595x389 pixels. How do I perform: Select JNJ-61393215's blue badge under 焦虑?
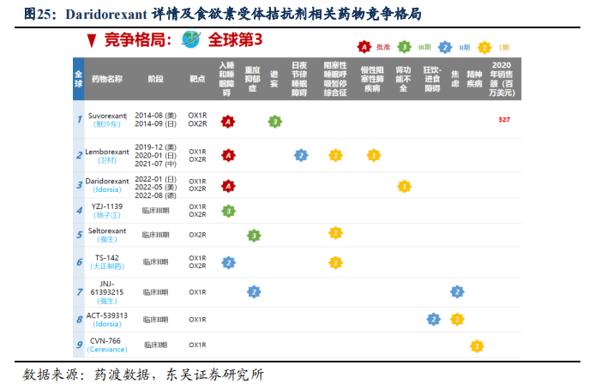coord(457,292)
